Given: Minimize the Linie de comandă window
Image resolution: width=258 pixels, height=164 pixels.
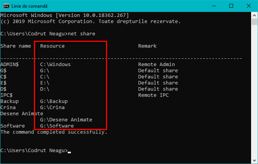Looking at the screenshot, I should (212, 6).
